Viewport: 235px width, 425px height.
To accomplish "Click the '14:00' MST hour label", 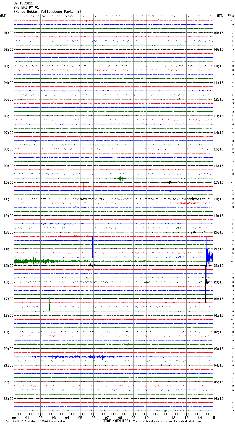I will 9,249.
